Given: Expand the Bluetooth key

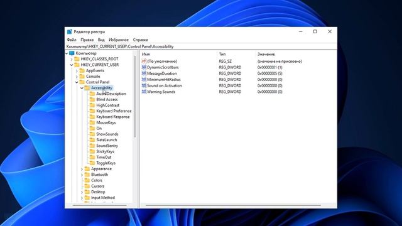Looking at the screenshot, I should (x=82, y=175).
